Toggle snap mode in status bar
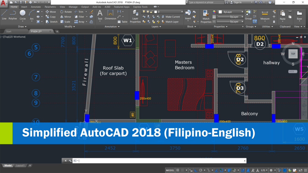 [182, 170]
